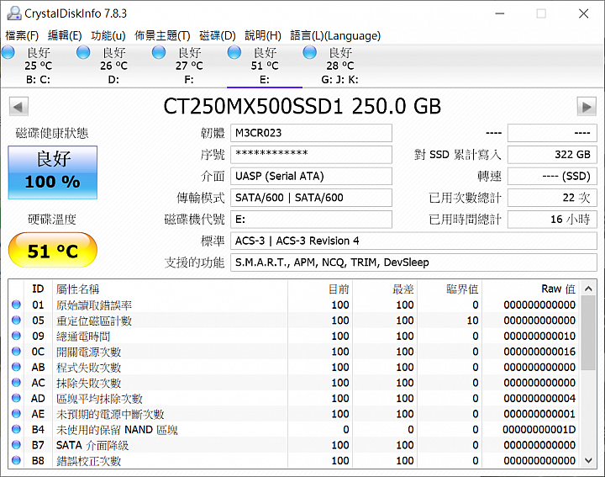Click the 屬性名稱 column header
This screenshot has width=605, height=477.
(x=170, y=289)
